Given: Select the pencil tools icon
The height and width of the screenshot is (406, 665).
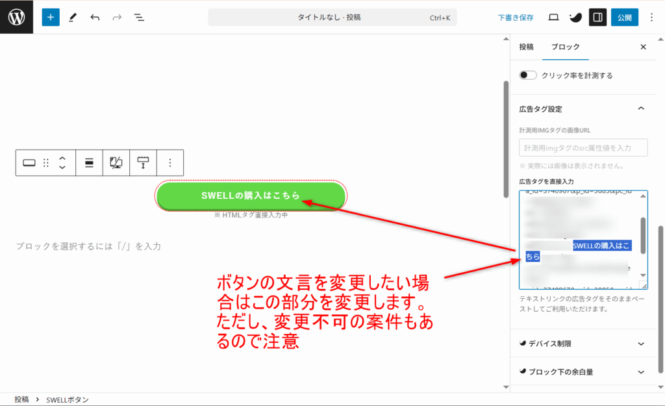Looking at the screenshot, I should point(73,18).
